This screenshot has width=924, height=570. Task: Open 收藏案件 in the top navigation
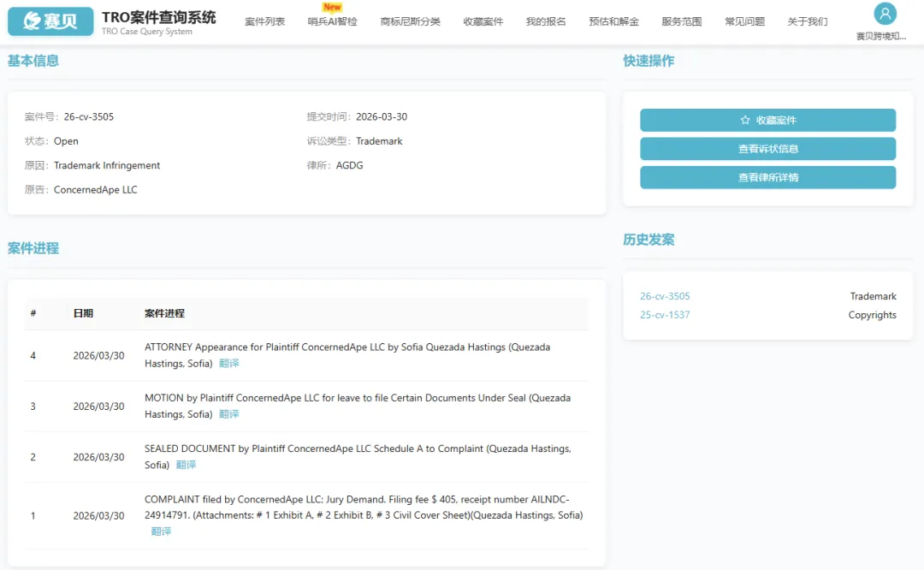point(483,21)
